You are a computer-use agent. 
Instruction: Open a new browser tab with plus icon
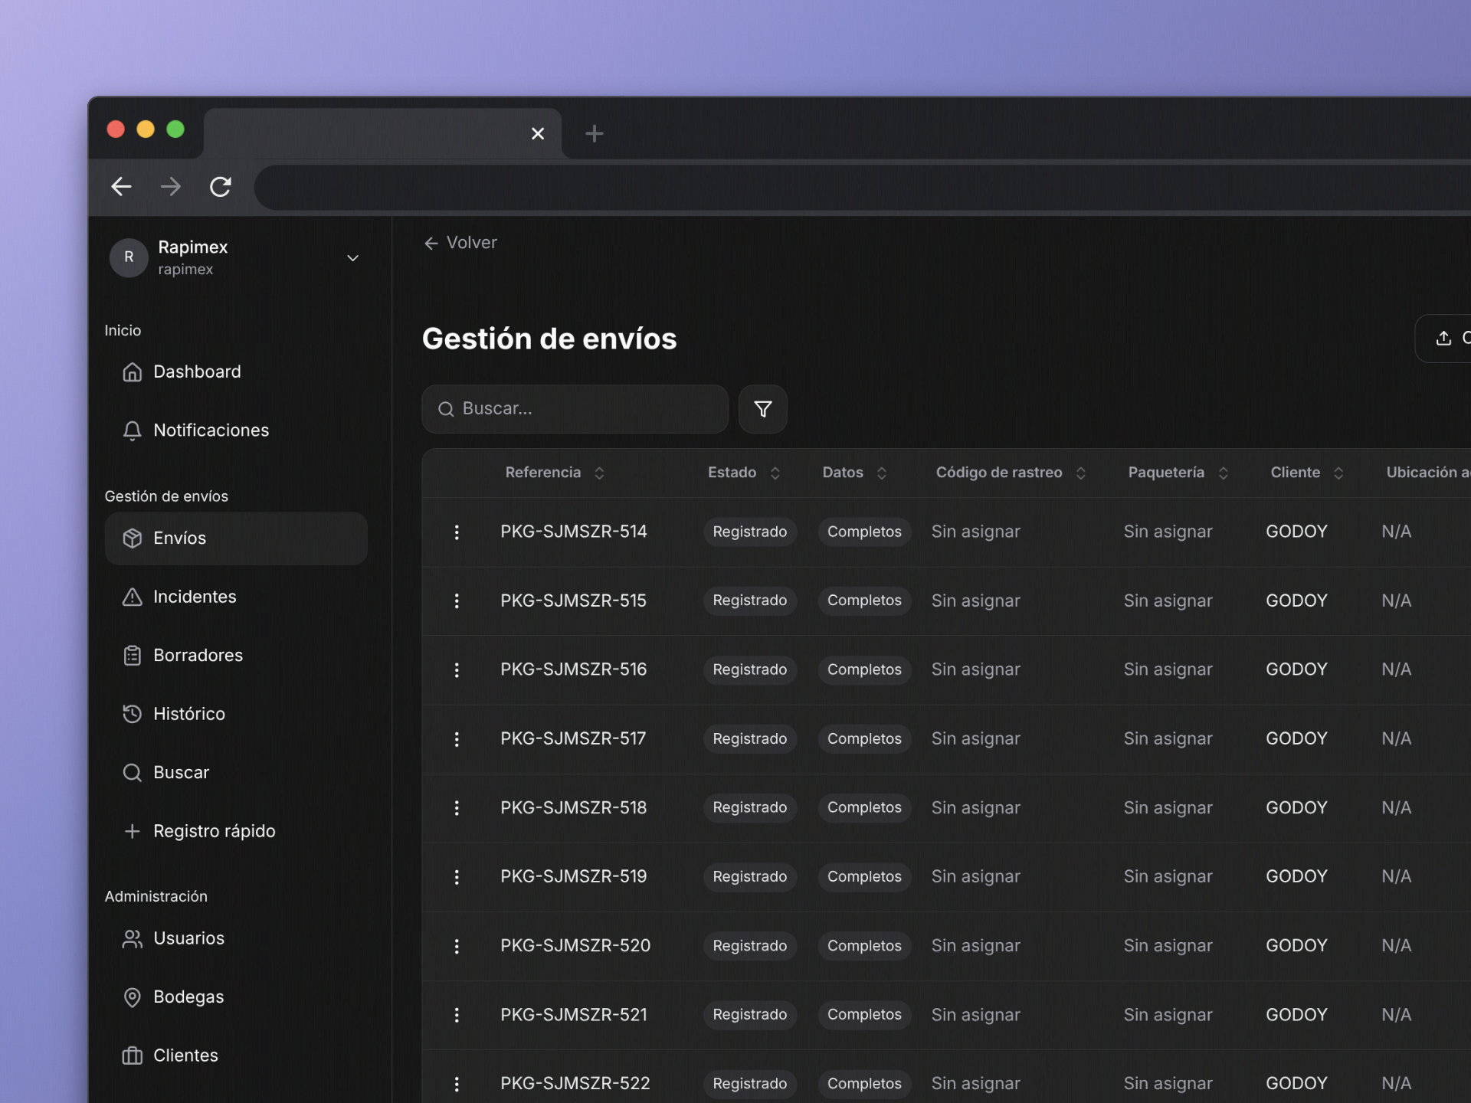(594, 133)
